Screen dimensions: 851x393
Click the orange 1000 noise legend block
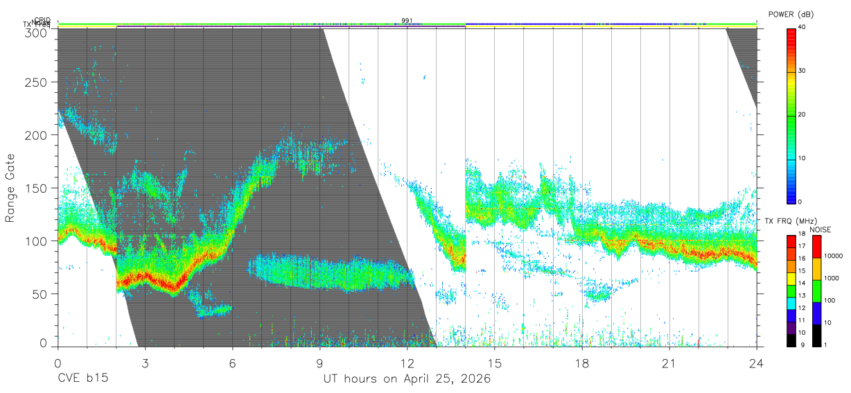[816, 269]
